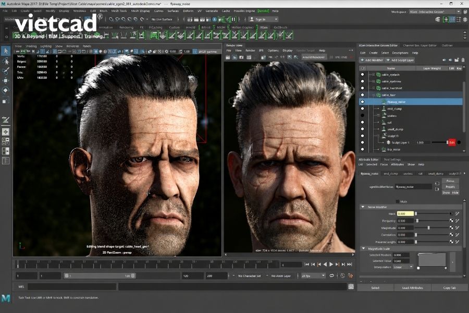Click the Snapshot icon in Render View
Screen dimensions: 469x313
coord(242,57)
